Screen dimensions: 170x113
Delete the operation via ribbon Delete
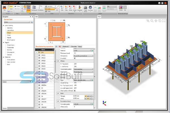coord(70,8)
